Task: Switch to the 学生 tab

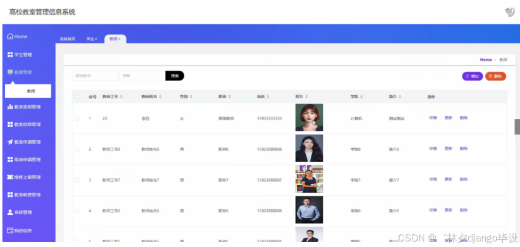Action: (x=90, y=39)
